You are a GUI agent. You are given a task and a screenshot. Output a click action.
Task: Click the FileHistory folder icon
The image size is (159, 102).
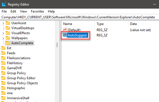click(x=3, y=63)
